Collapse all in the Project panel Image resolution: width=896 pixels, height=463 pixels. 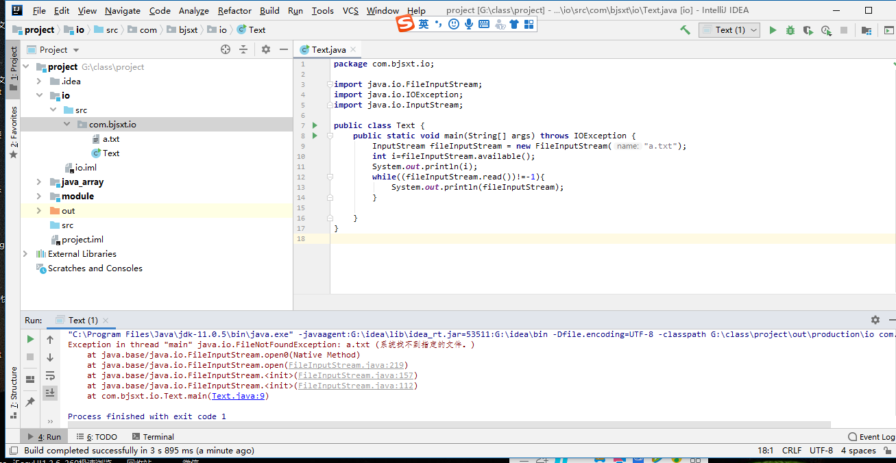[243, 49]
